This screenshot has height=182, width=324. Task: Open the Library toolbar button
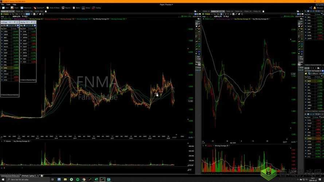click(87, 8)
